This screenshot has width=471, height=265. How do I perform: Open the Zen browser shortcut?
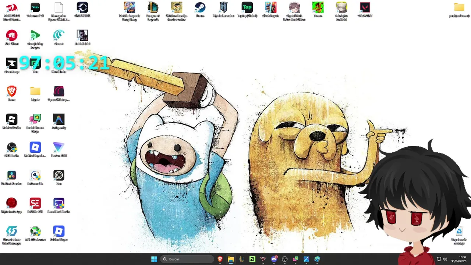point(59,178)
